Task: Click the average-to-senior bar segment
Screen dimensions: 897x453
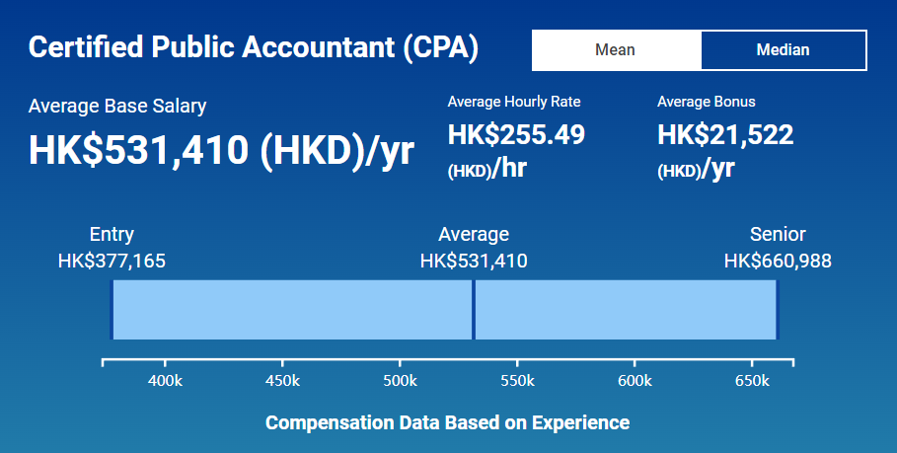Action: pos(626,310)
